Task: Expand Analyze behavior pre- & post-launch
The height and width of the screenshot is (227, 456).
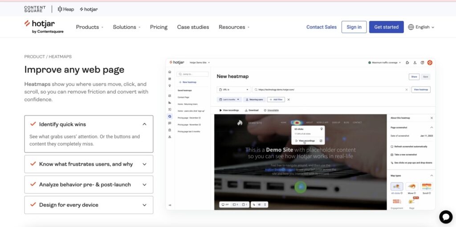Action: click(89, 185)
